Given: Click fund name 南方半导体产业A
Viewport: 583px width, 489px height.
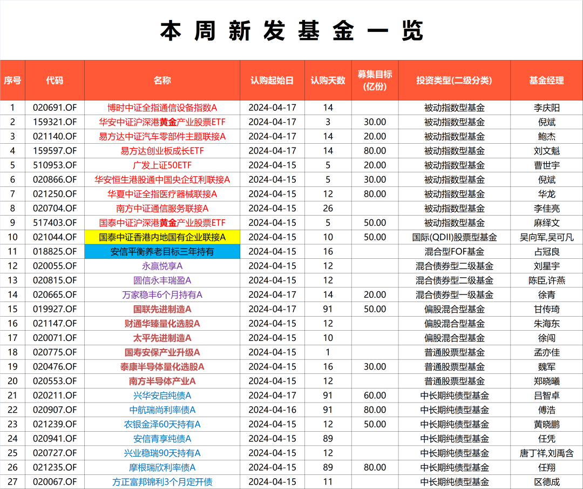Looking at the screenshot, I should (162, 381).
